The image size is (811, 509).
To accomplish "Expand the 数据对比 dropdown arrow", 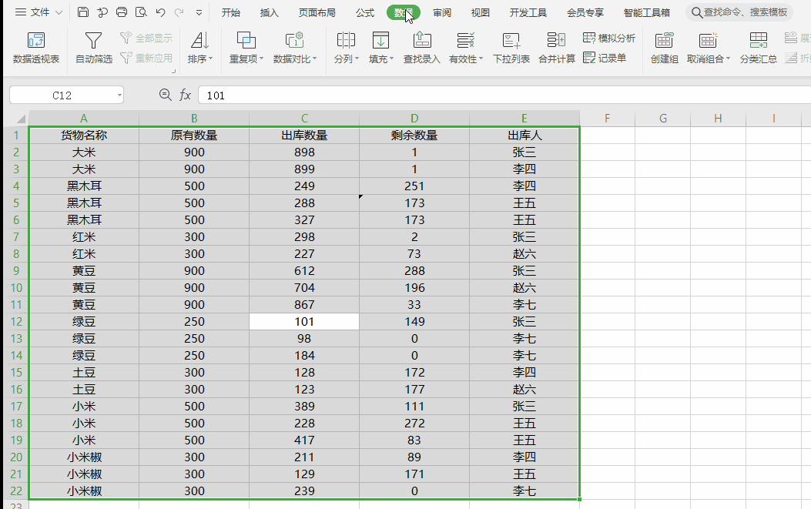I will coord(314,59).
